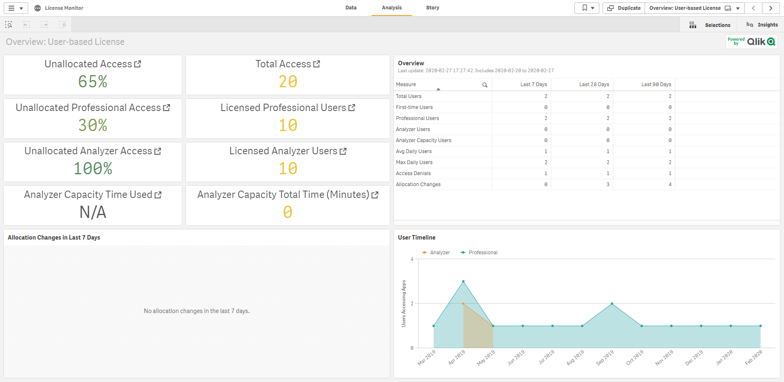Viewport: 784px width, 382px height.
Task: Open Licensed Professional Users link icon
Action: (x=352, y=108)
